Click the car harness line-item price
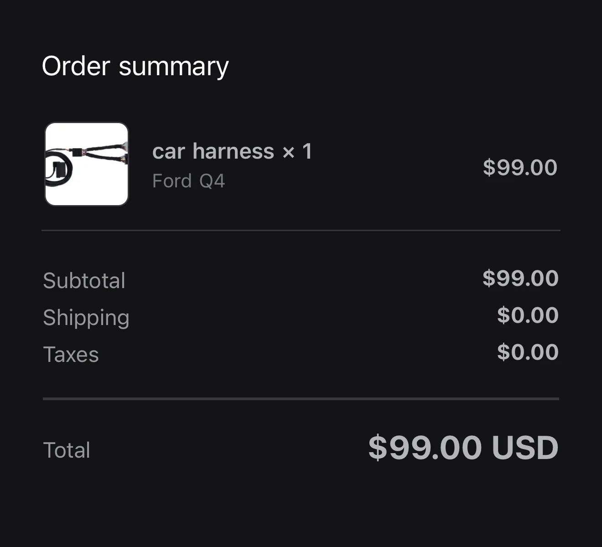This screenshot has width=602, height=547. click(x=520, y=167)
